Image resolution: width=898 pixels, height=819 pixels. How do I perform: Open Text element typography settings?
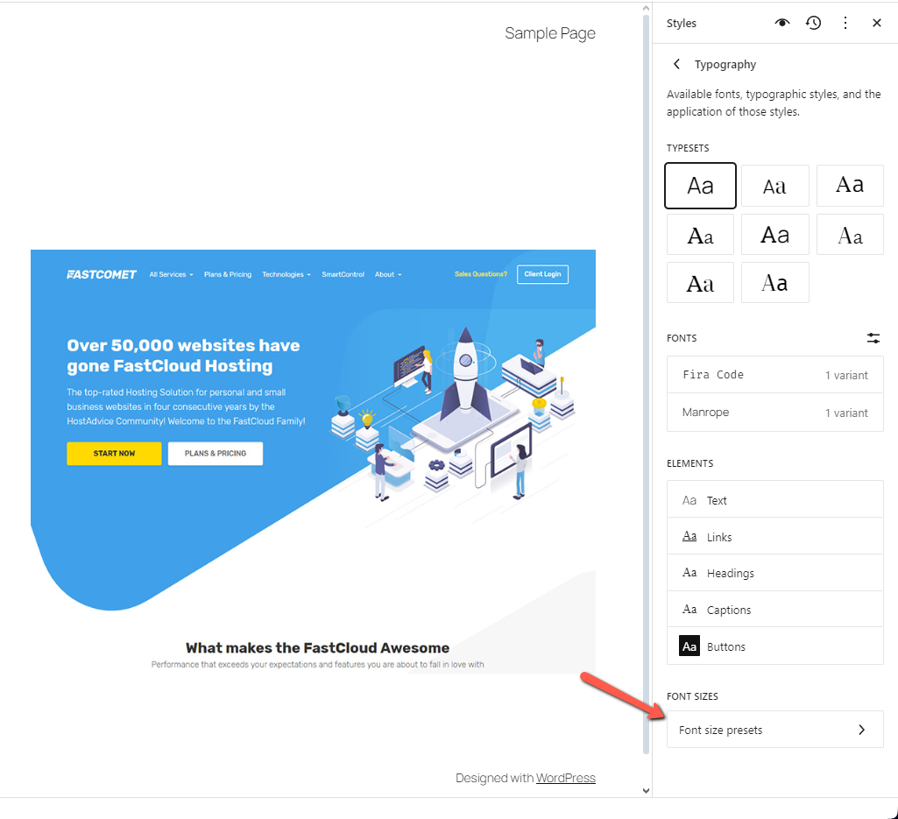[x=774, y=500]
